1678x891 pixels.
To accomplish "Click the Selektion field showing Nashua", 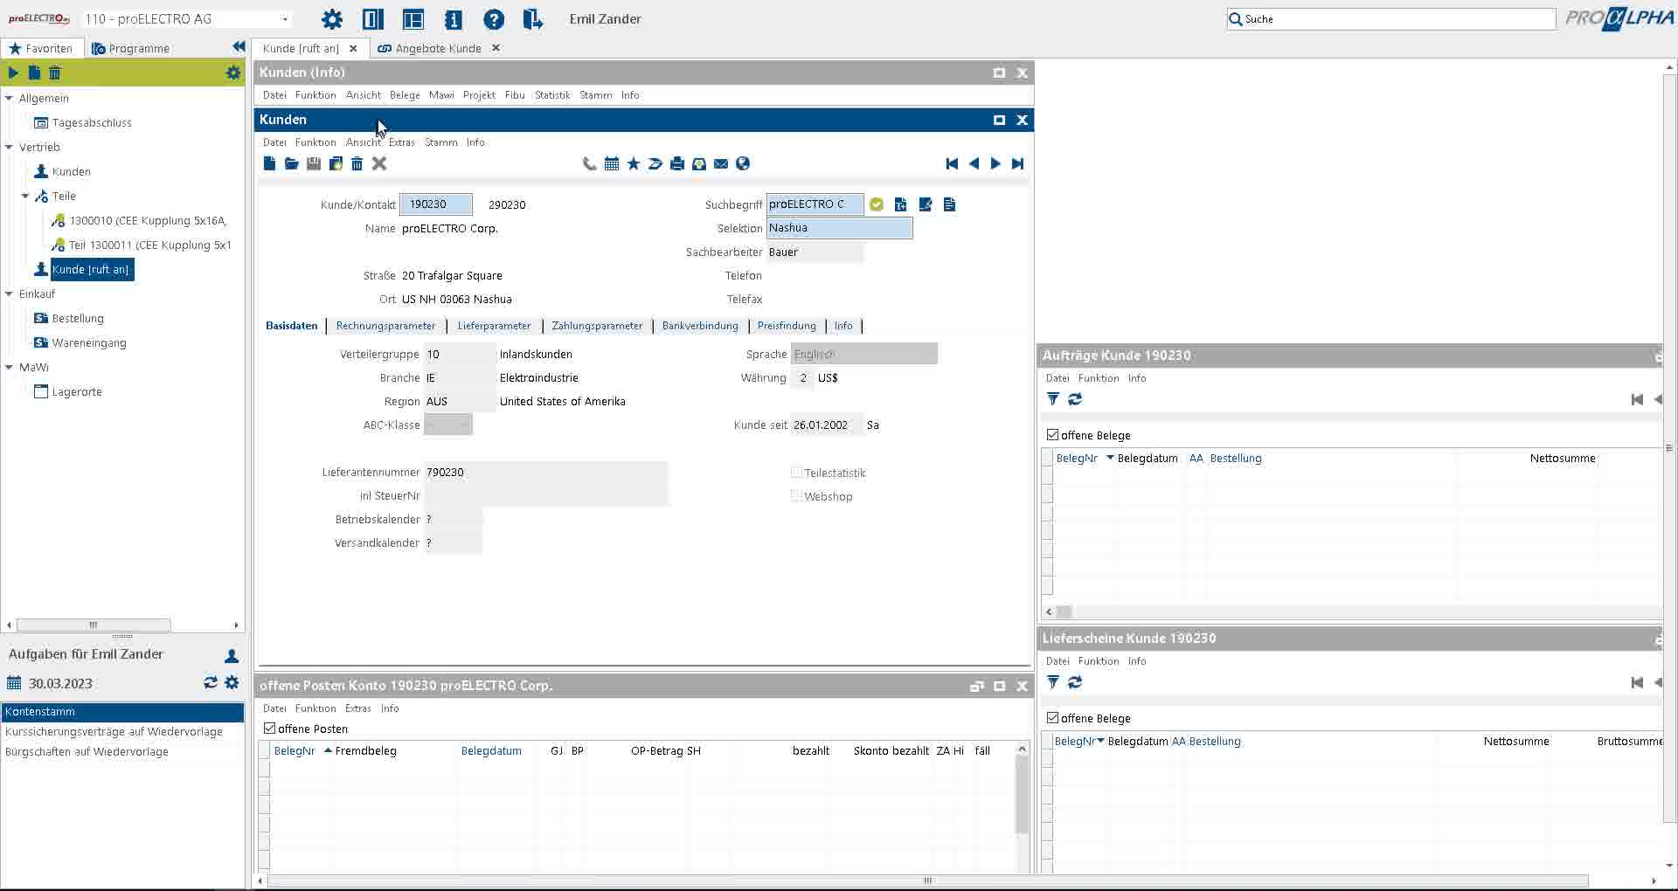I will point(839,228).
